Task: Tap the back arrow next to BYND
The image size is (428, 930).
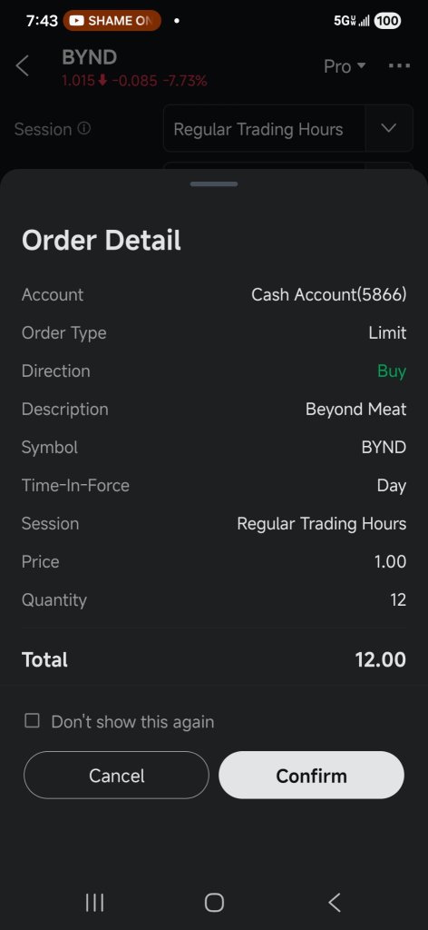Action: 23,66
